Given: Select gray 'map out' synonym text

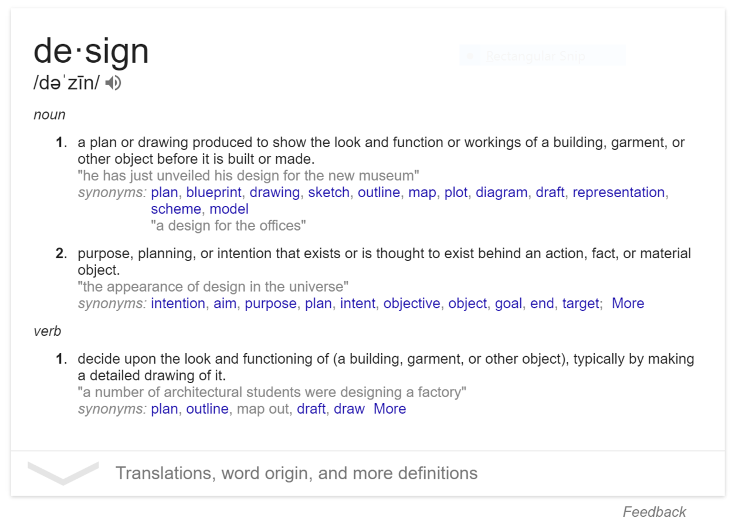Looking at the screenshot, I should click(x=262, y=409).
